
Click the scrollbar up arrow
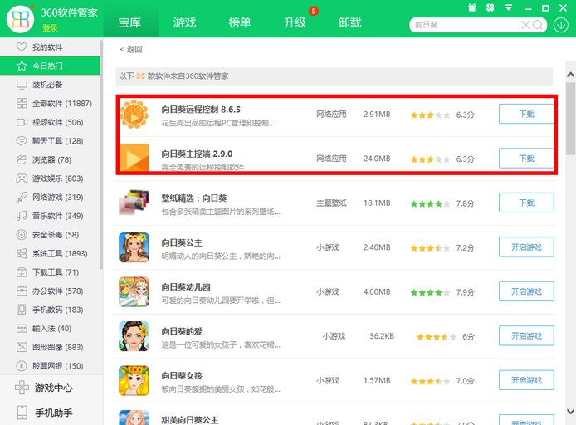coord(570,75)
